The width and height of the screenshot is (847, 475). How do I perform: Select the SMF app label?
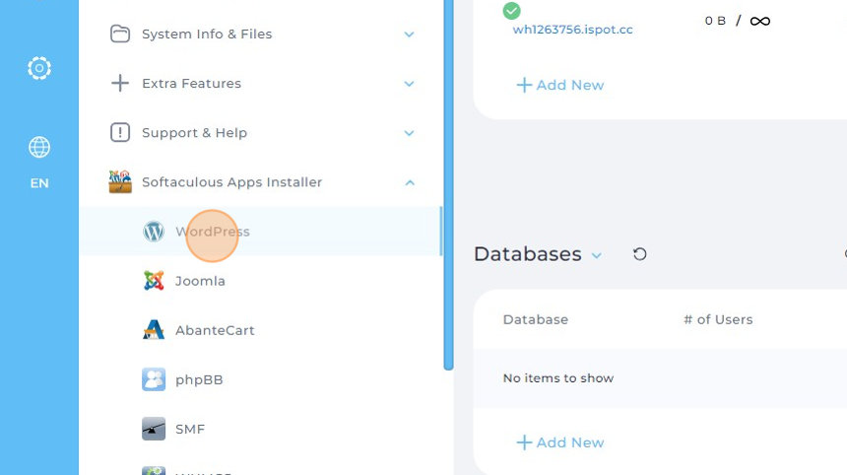[x=190, y=429]
